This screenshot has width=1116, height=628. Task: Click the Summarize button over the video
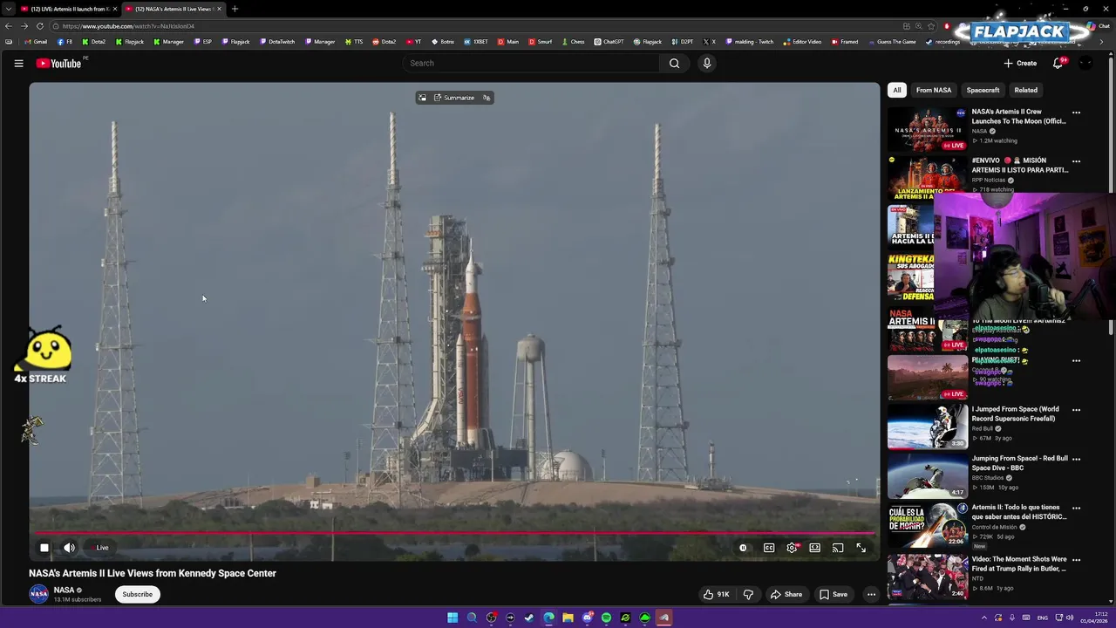tap(454, 98)
